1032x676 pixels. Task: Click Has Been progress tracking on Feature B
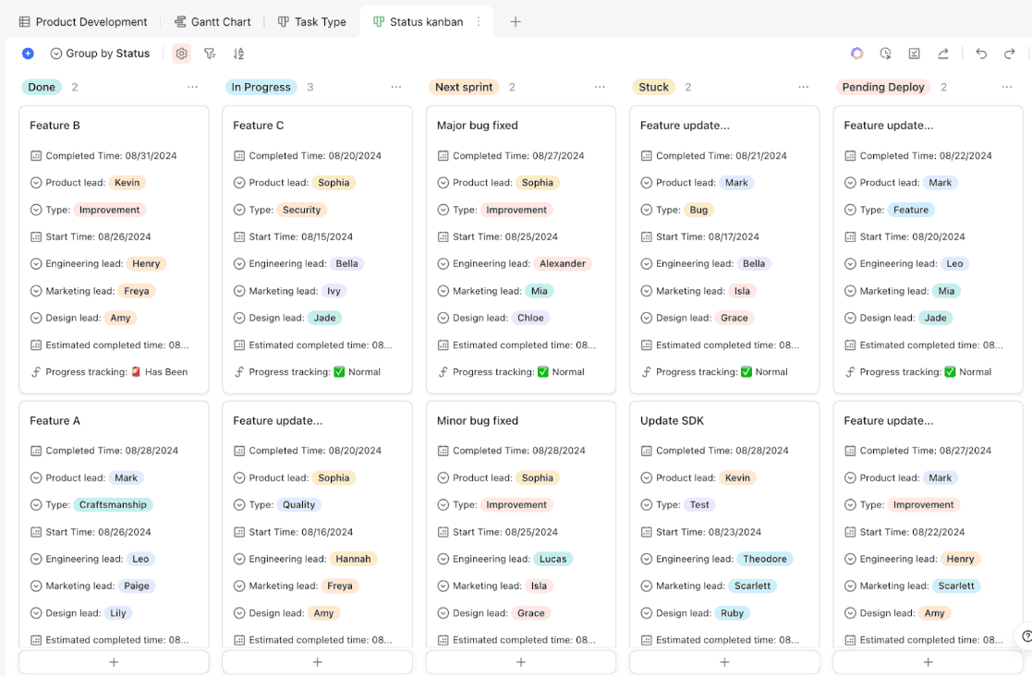point(159,371)
